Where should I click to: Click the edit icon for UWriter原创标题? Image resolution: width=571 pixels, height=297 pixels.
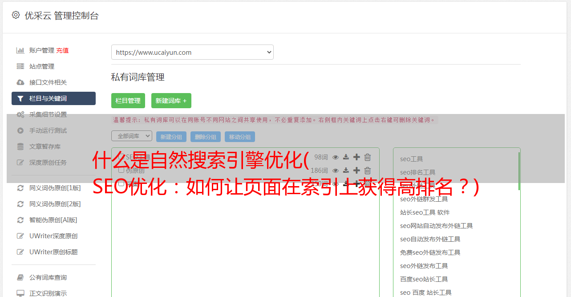(x=20, y=252)
